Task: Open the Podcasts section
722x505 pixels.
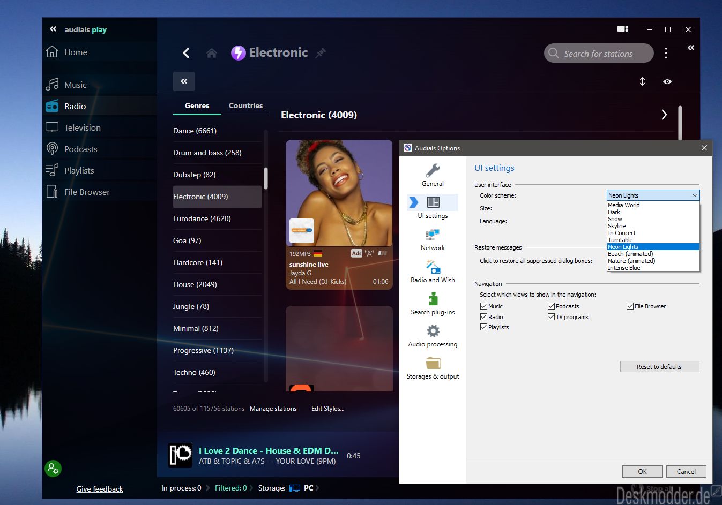Action: (x=80, y=149)
